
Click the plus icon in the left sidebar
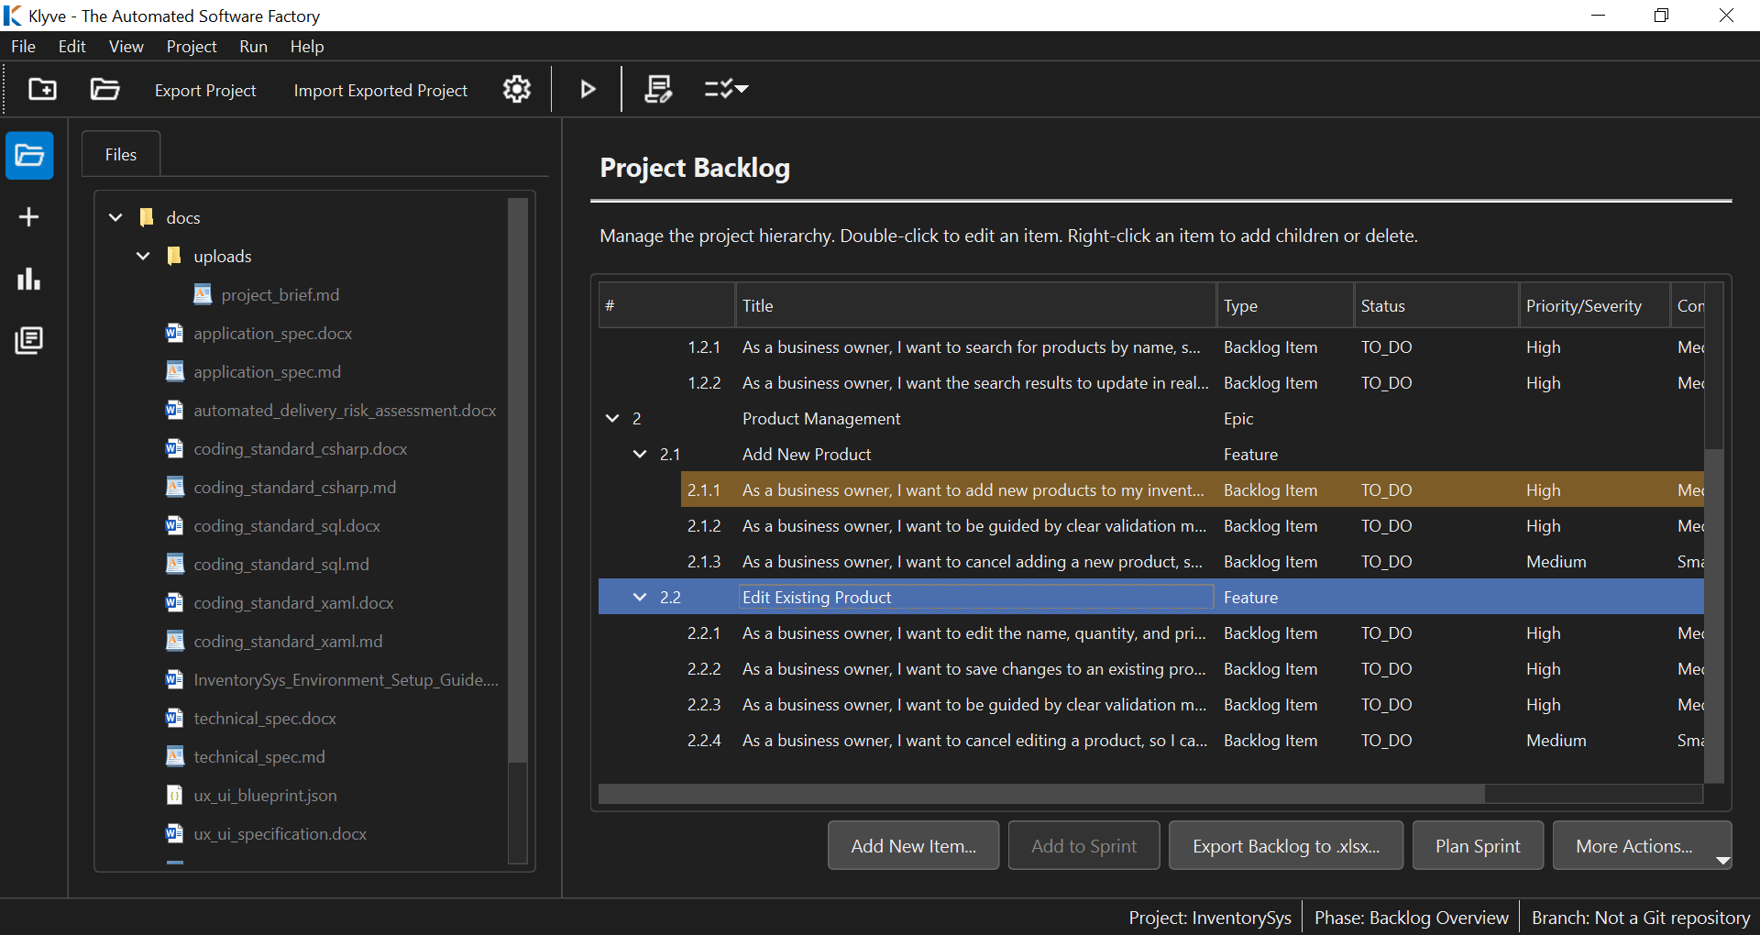click(29, 217)
